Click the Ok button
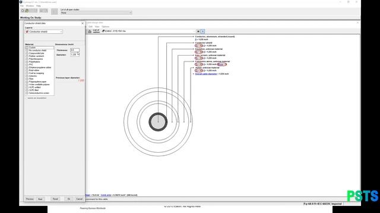Image resolution: width=380 pixels, height=213 pixels. tap(69, 199)
